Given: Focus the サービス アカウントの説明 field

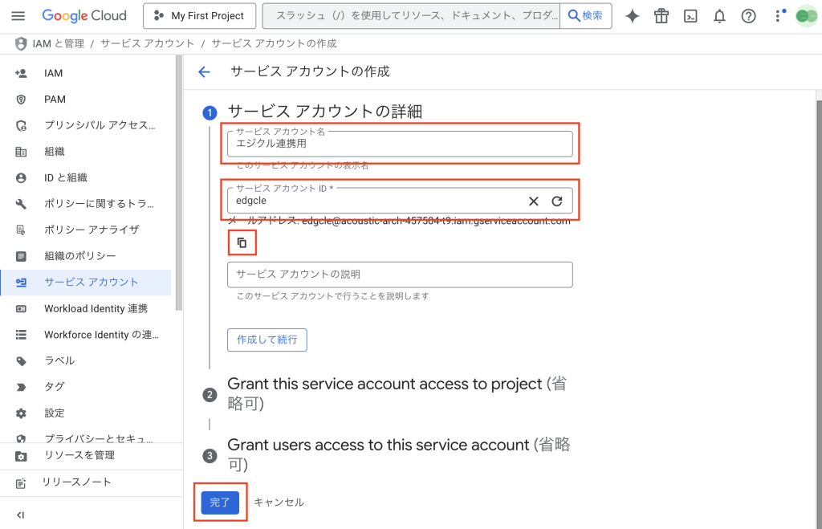Looking at the screenshot, I should point(400,275).
